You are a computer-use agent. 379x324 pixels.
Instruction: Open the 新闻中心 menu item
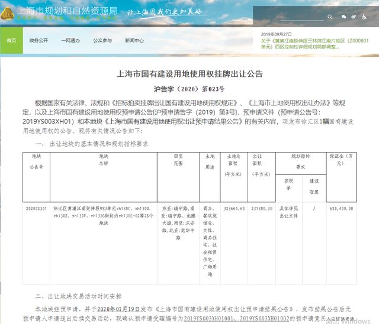click(x=134, y=40)
